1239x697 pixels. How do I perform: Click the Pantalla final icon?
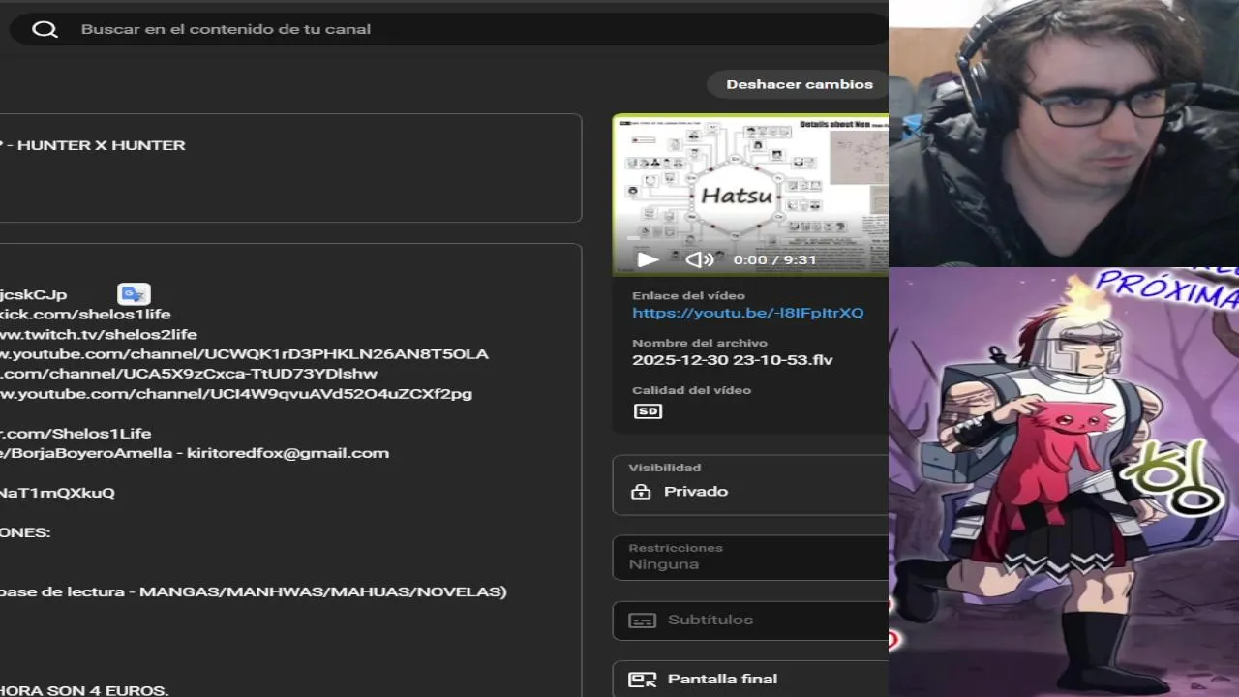(642, 680)
